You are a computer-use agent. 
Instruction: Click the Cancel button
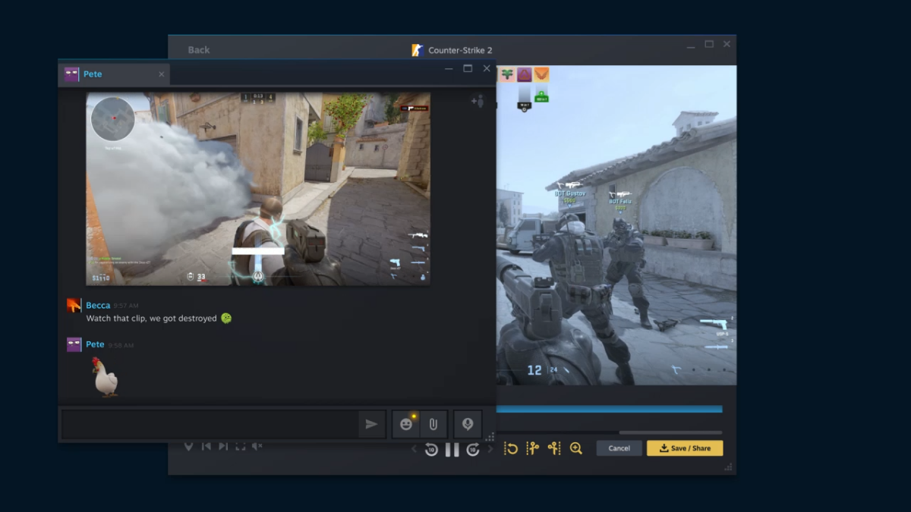coord(619,448)
